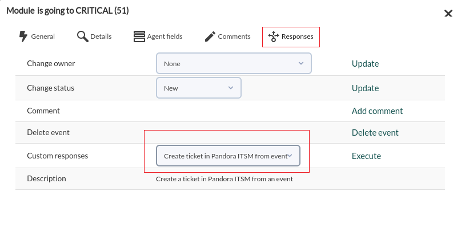
Task: Execute the selected custom response
Action: [x=366, y=156]
